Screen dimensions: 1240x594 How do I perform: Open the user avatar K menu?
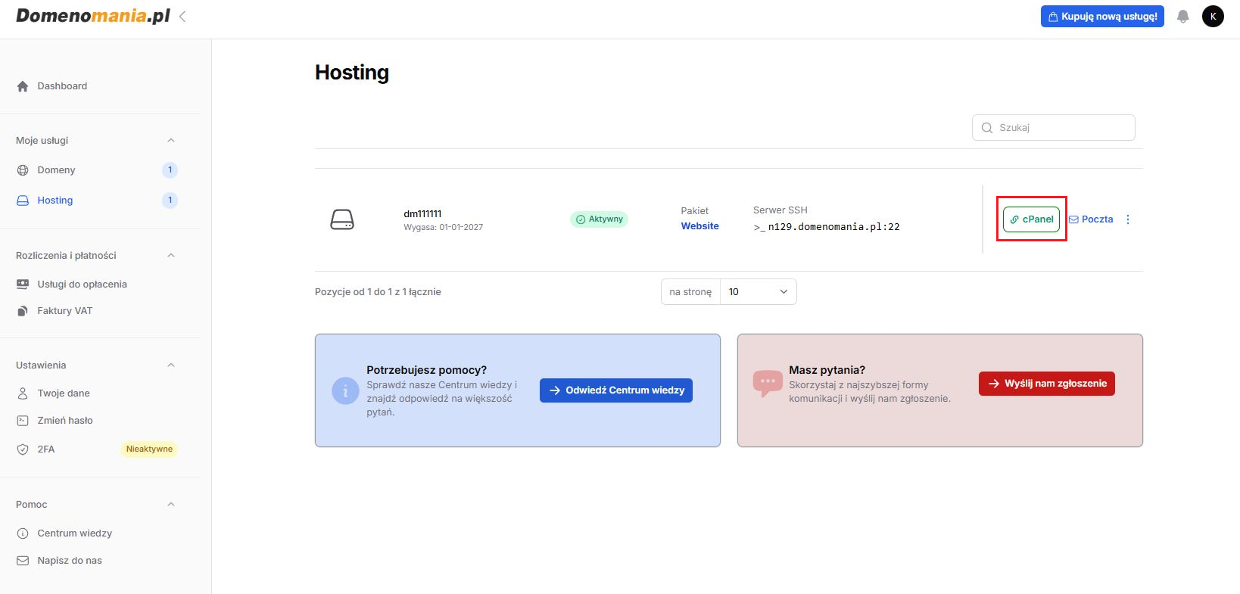pyautogui.click(x=1213, y=17)
